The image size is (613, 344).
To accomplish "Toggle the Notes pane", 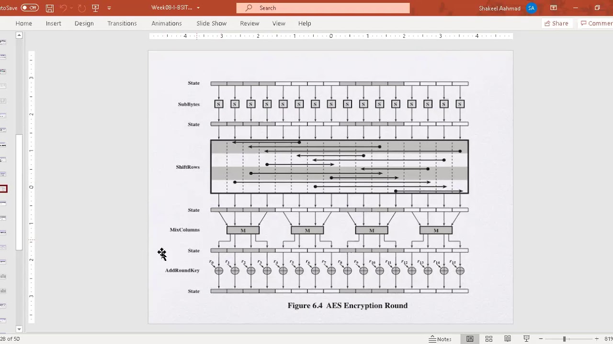I will pos(441,339).
